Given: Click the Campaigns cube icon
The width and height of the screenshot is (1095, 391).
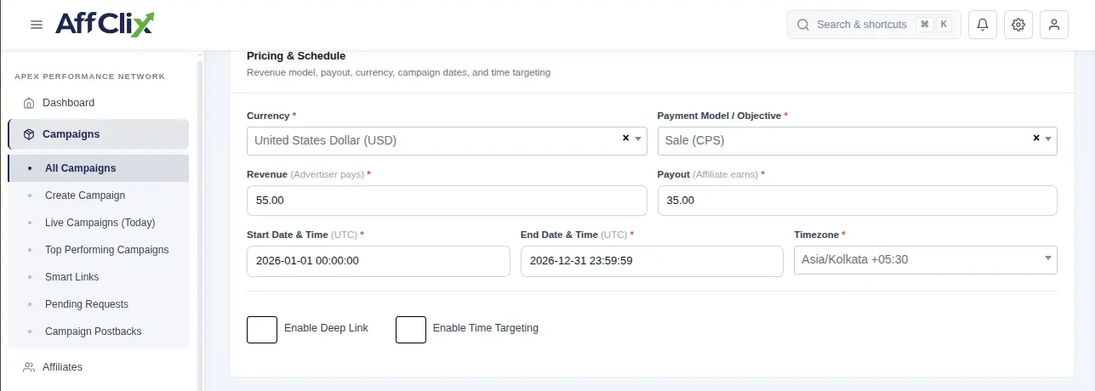Looking at the screenshot, I should (29, 134).
